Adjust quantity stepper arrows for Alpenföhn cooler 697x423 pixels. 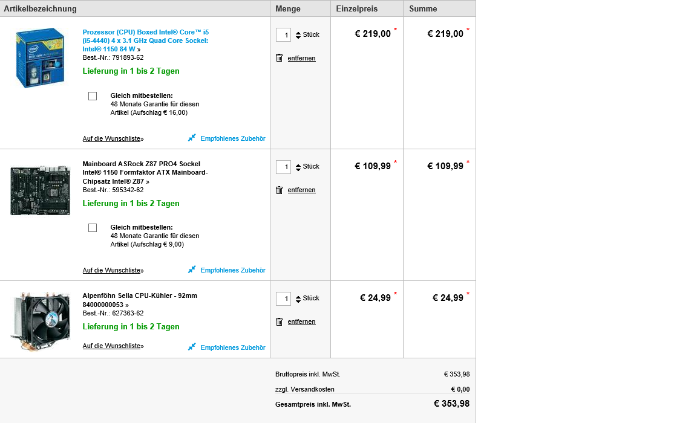[298, 299]
